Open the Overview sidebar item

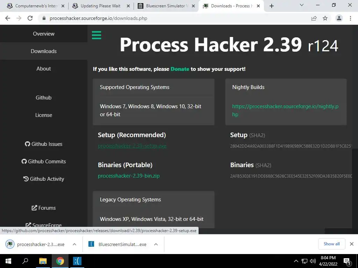point(44,34)
